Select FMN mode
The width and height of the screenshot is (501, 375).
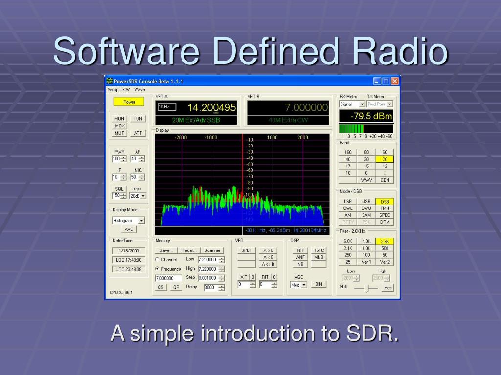[x=385, y=208]
